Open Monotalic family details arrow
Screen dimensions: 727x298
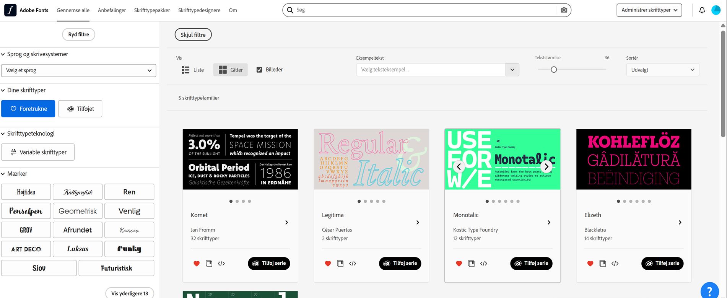point(549,223)
